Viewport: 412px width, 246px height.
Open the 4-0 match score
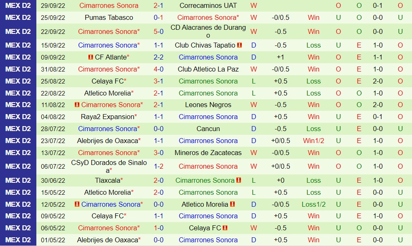[158, 69]
